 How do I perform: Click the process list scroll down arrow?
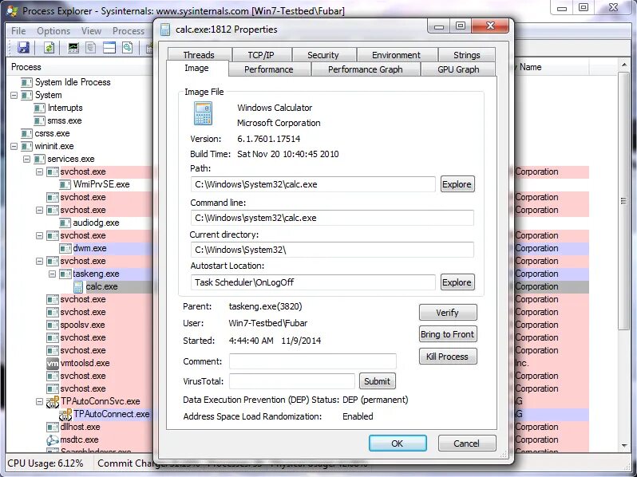pyautogui.click(x=623, y=445)
